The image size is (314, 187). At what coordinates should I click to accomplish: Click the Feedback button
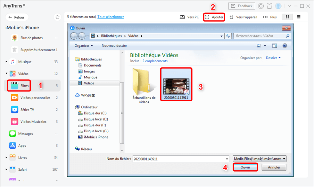coord(242,6)
